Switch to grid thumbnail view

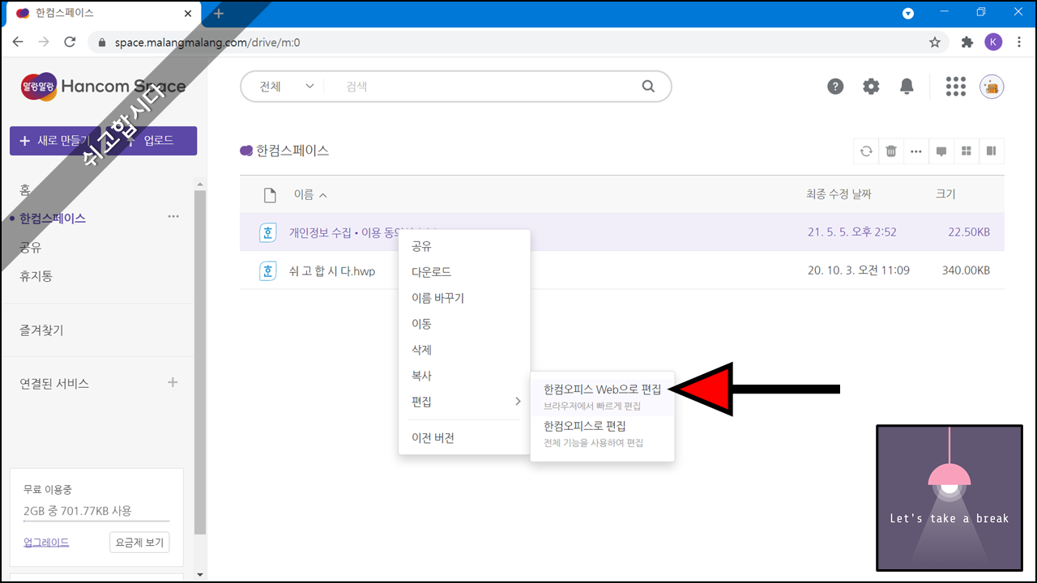click(x=967, y=151)
